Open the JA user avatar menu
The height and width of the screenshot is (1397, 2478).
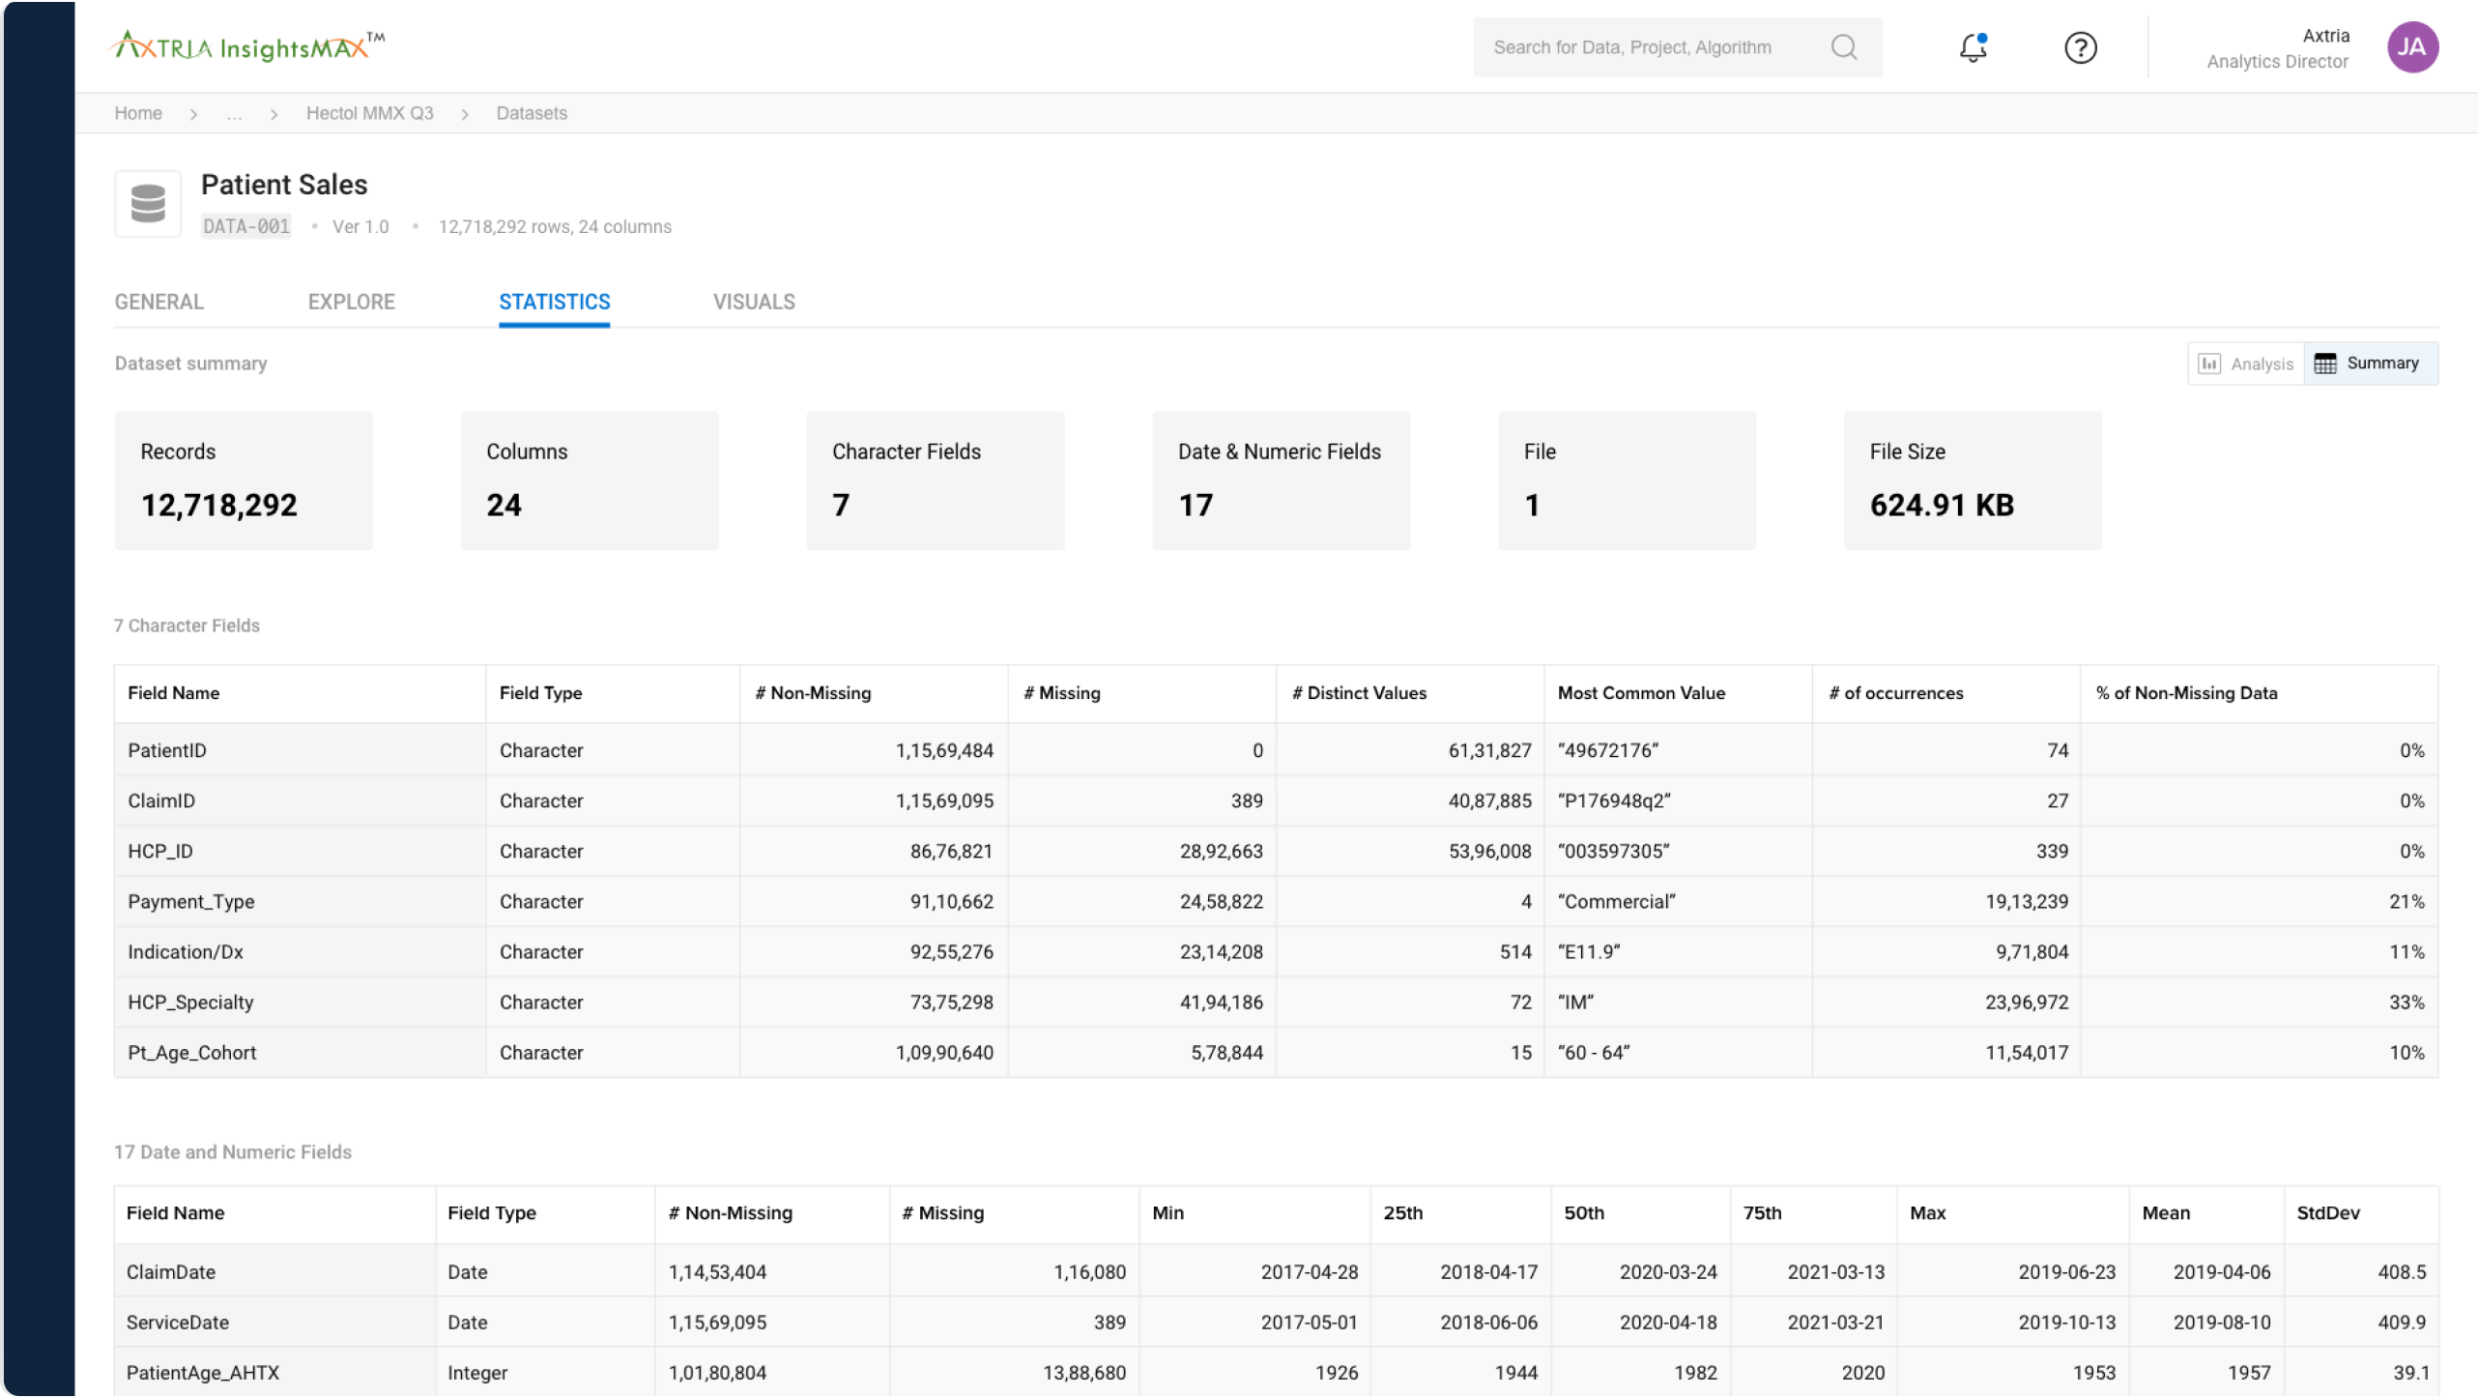pyautogui.click(x=2413, y=46)
